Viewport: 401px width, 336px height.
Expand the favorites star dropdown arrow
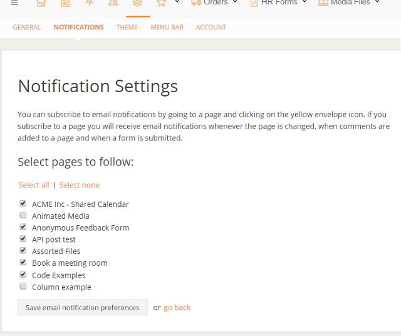(177, 2)
